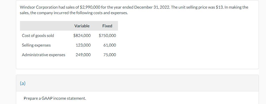Open the part (a) section label

23,83
